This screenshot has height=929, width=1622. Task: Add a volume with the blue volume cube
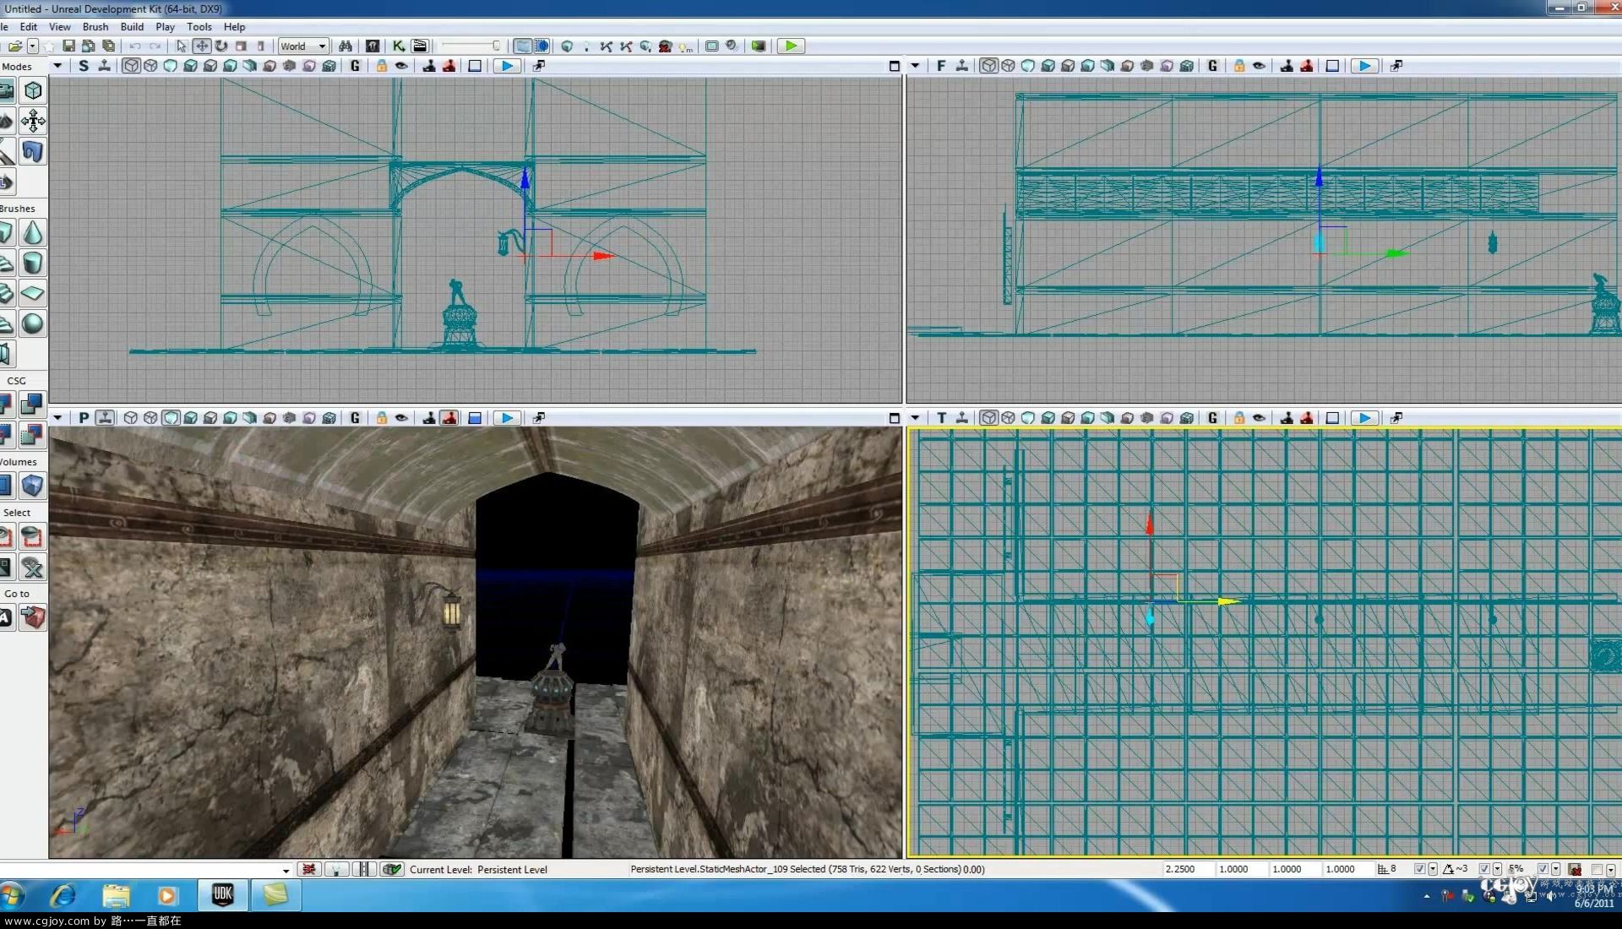(33, 486)
